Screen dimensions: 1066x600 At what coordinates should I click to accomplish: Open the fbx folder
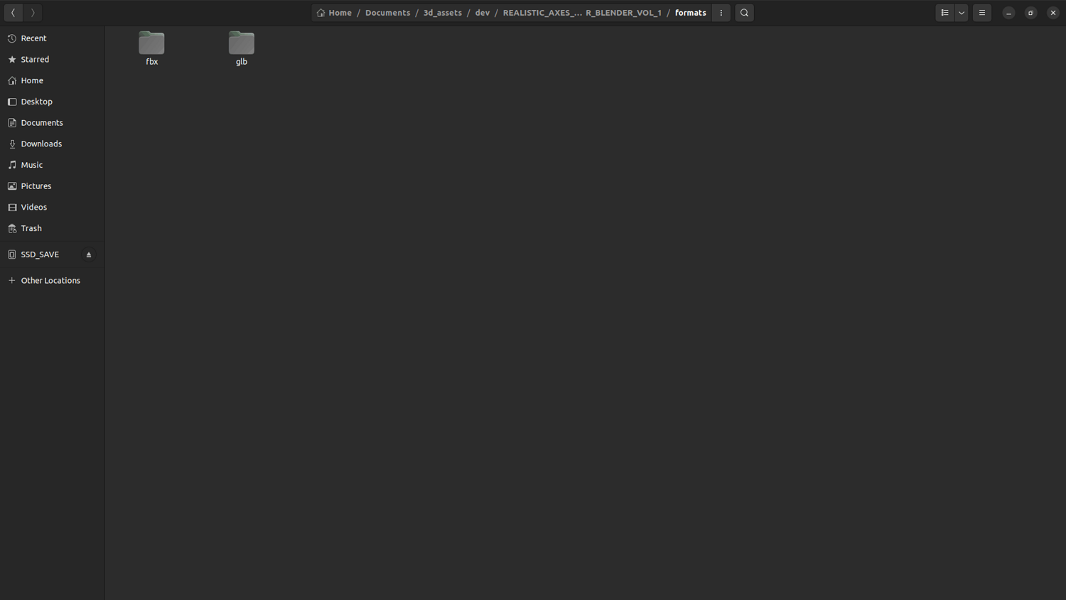click(151, 48)
